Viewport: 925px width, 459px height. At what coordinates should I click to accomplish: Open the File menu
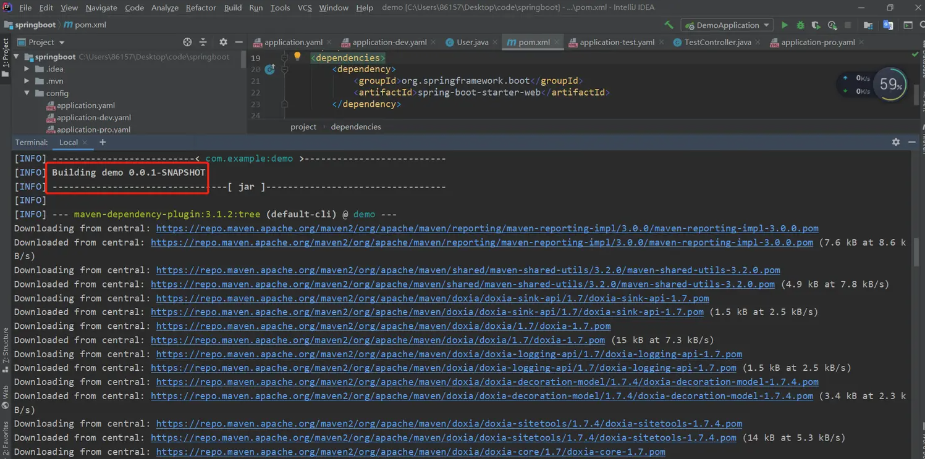(25, 7)
